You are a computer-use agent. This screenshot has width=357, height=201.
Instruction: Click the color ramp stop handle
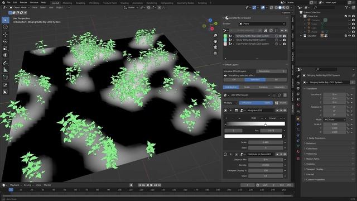point(266,125)
